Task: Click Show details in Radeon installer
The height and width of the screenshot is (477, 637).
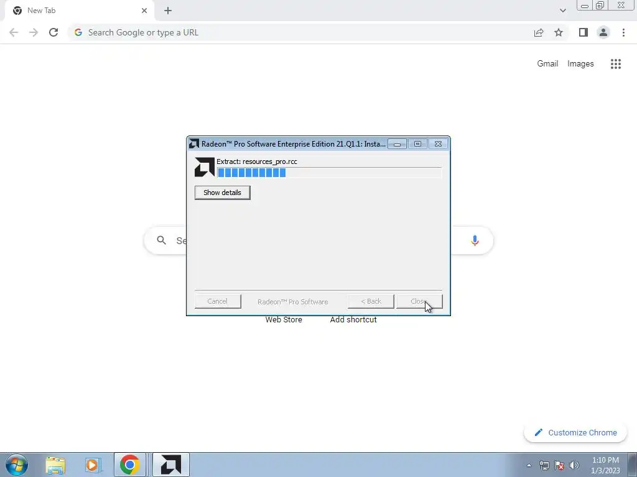Action: (x=222, y=193)
